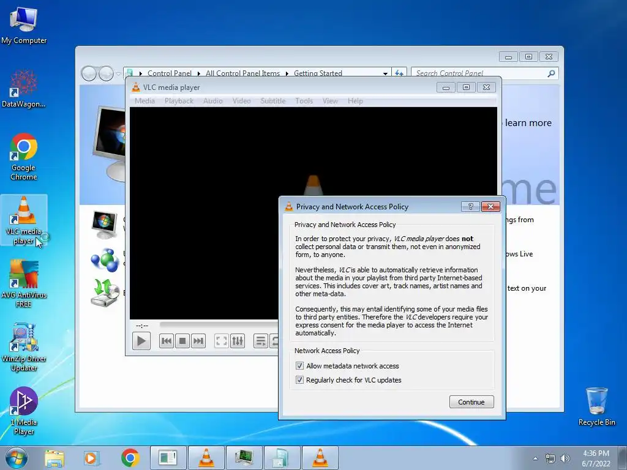Click the colored balls icon in Getting Started
Image resolution: width=627 pixels, height=470 pixels.
[105, 259]
